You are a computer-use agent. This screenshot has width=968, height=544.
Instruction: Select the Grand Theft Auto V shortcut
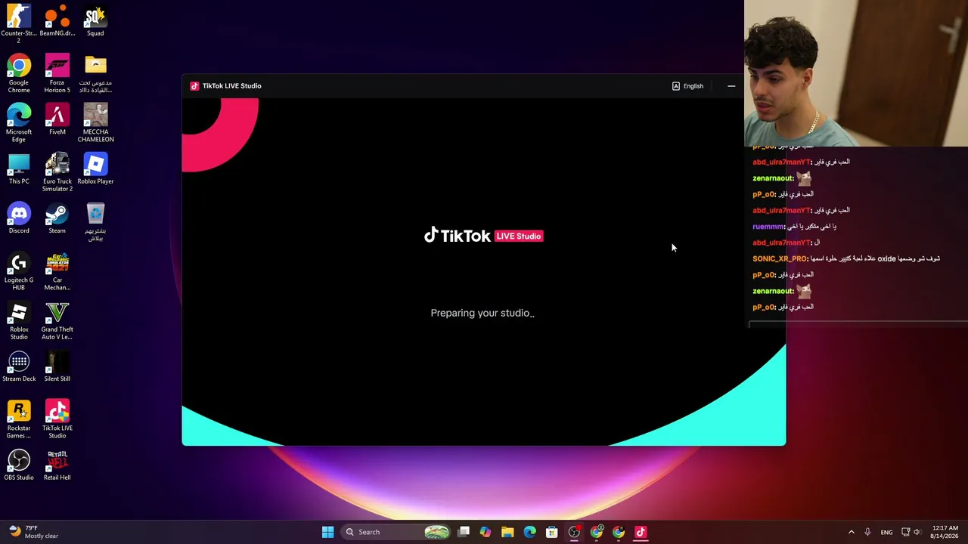coord(57,320)
